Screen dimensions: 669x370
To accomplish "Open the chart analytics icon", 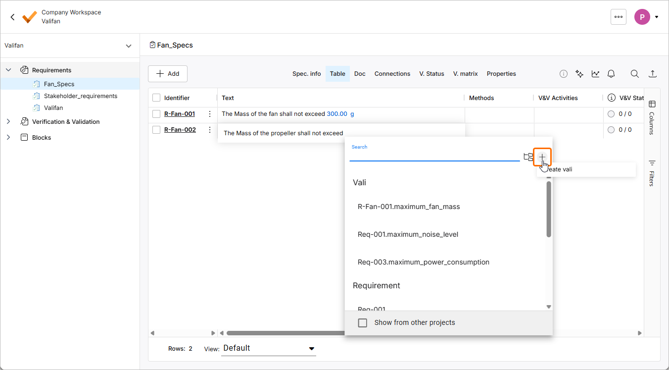I will coord(595,74).
